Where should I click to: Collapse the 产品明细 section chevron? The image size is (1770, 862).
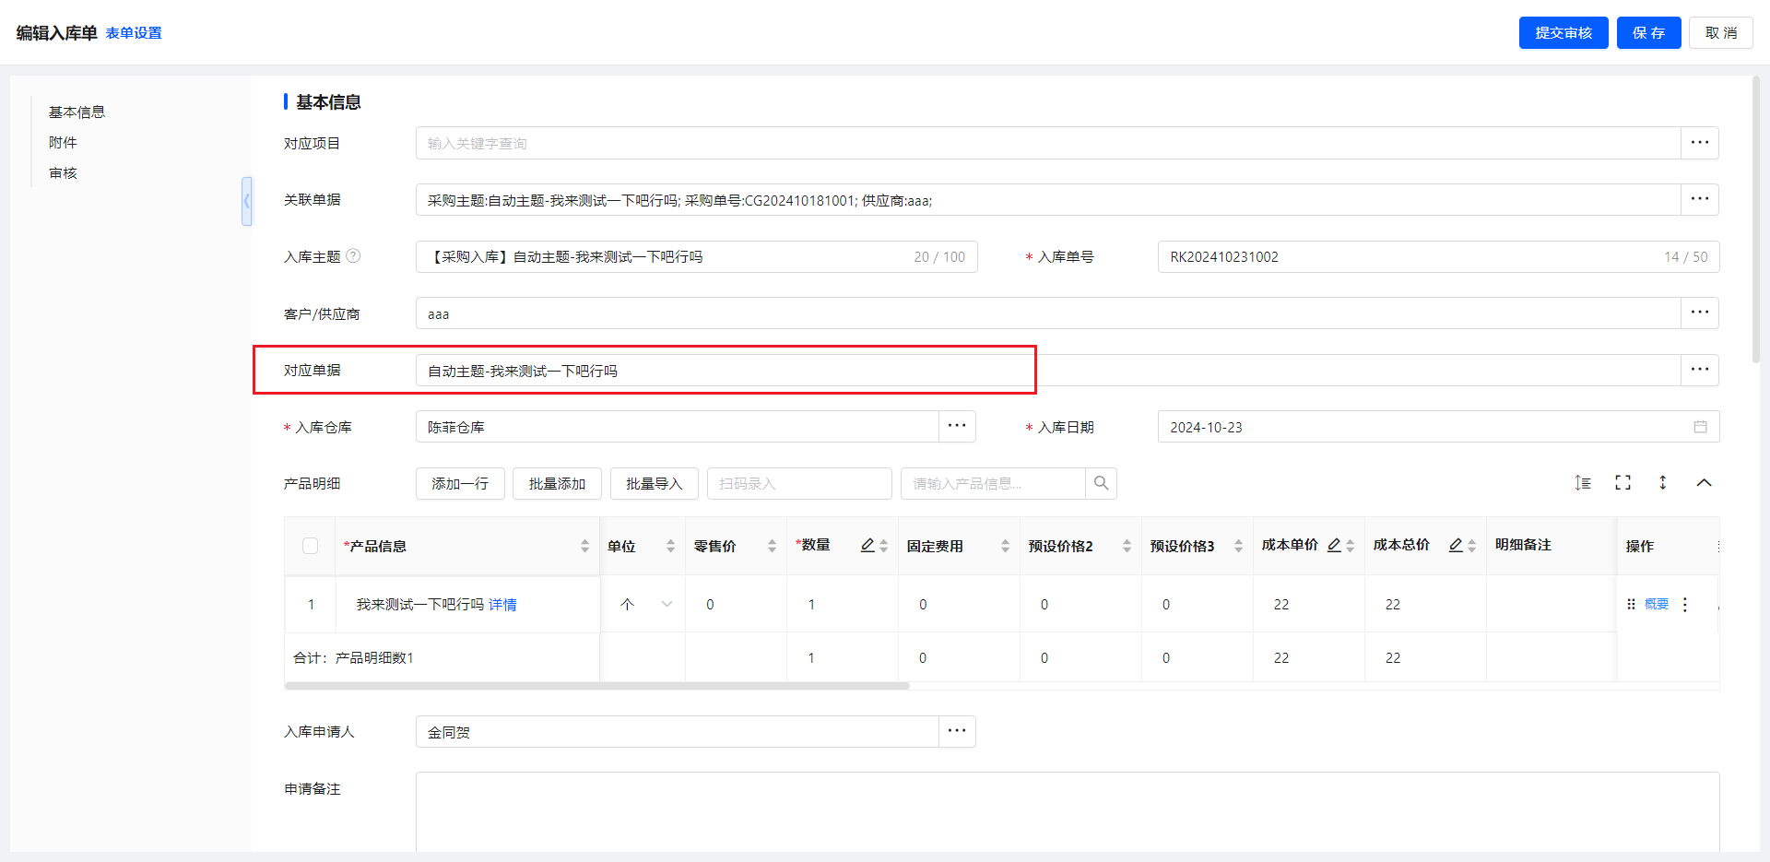(x=1704, y=483)
